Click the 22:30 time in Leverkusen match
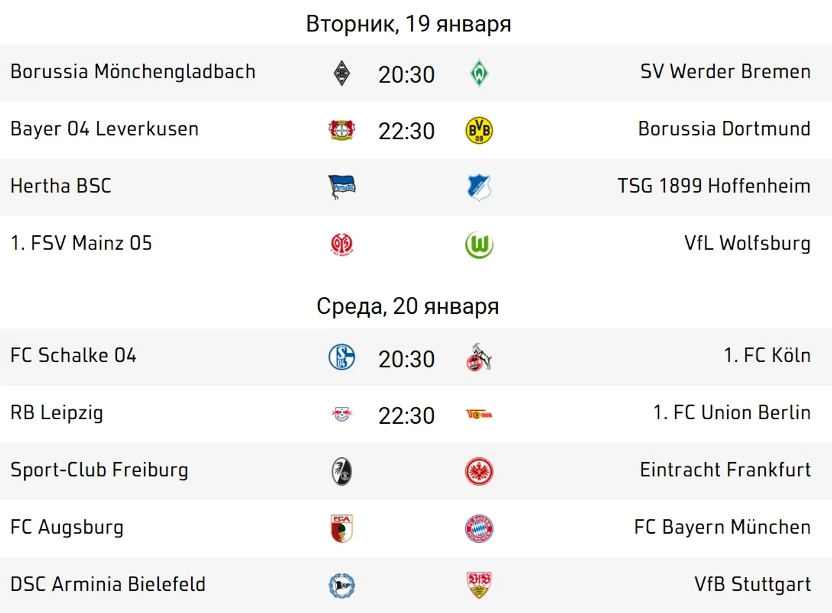Image resolution: width=832 pixels, height=613 pixels. pyautogui.click(x=406, y=131)
